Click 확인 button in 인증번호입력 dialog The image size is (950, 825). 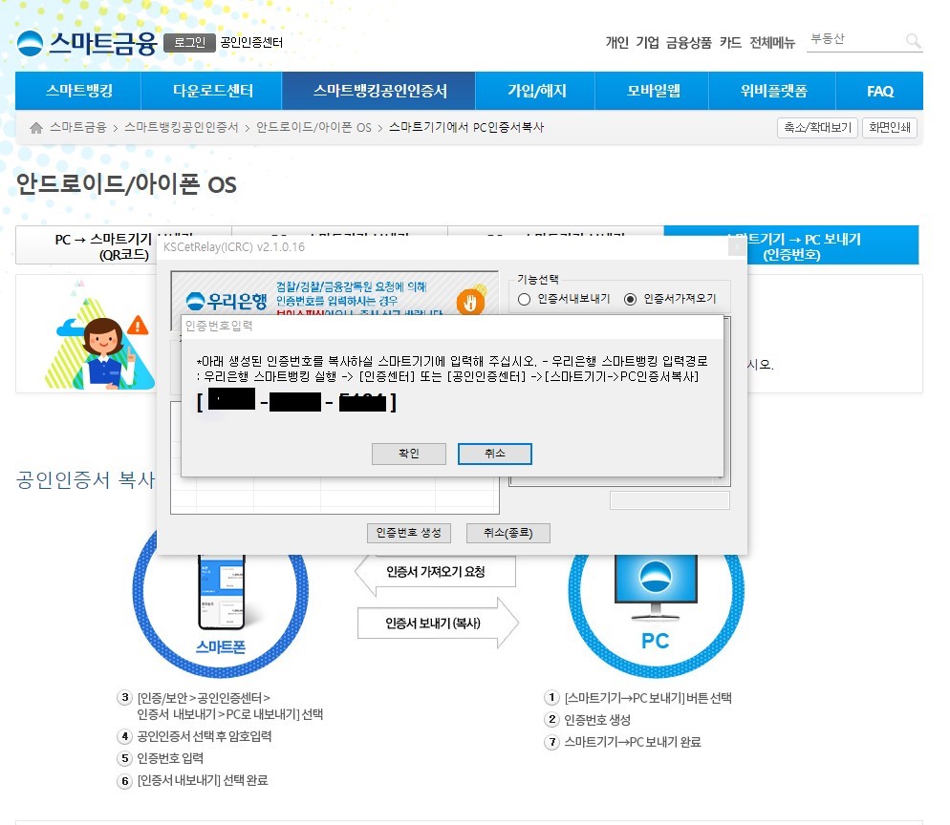click(409, 454)
